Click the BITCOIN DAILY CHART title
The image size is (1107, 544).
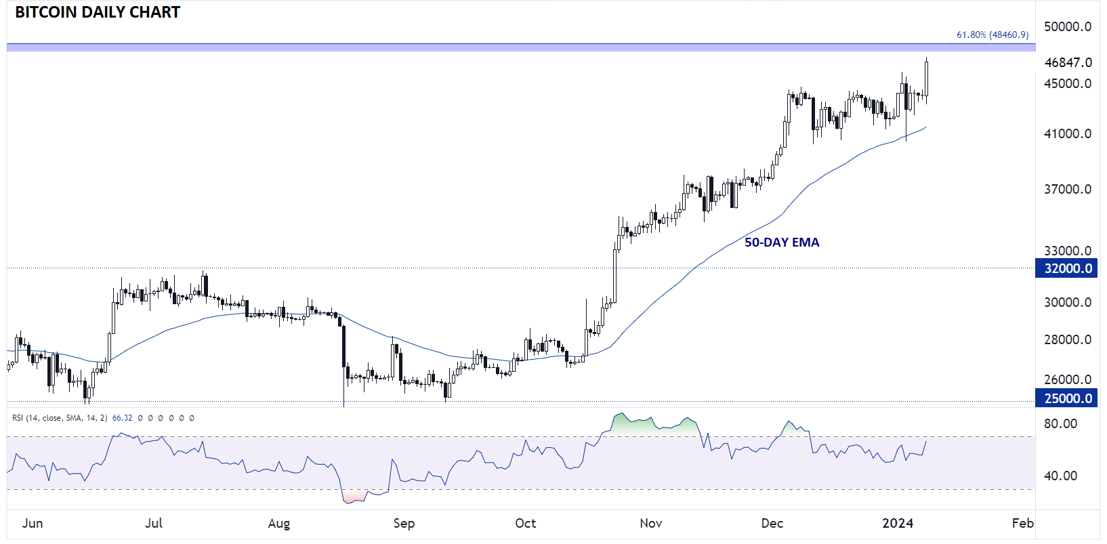coord(98,12)
